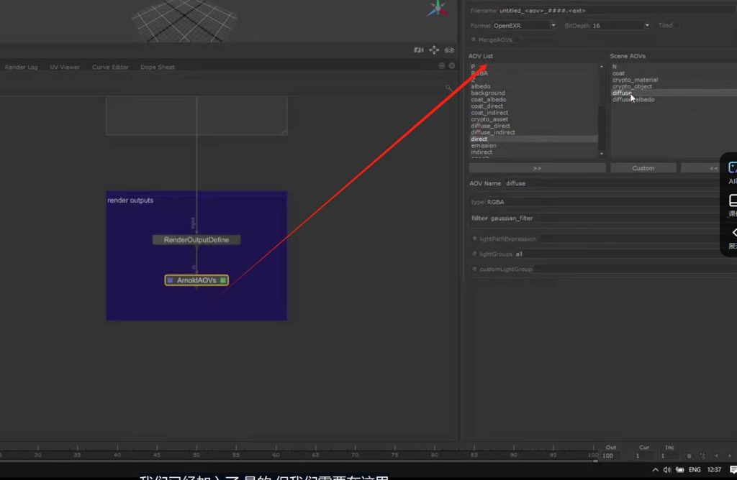Toggle the lightGroups parameter state dot
Screen dimensions: 737x480
point(474,254)
